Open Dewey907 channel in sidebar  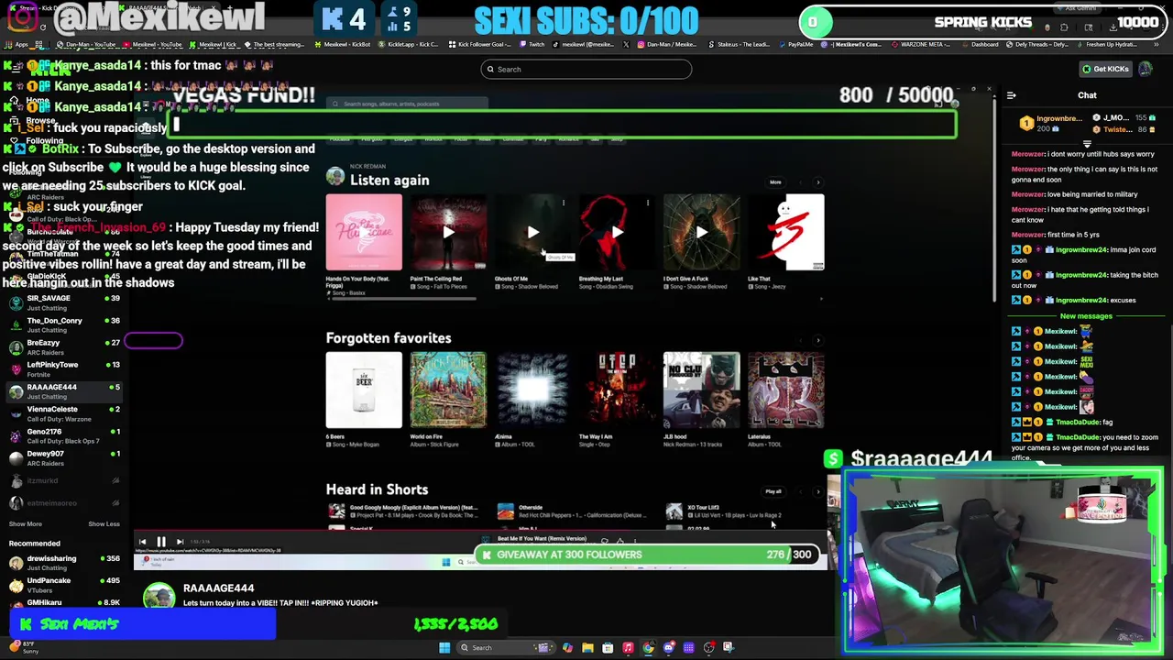coord(64,457)
